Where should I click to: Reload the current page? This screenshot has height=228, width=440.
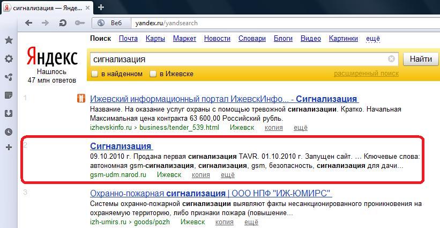tap(63, 23)
